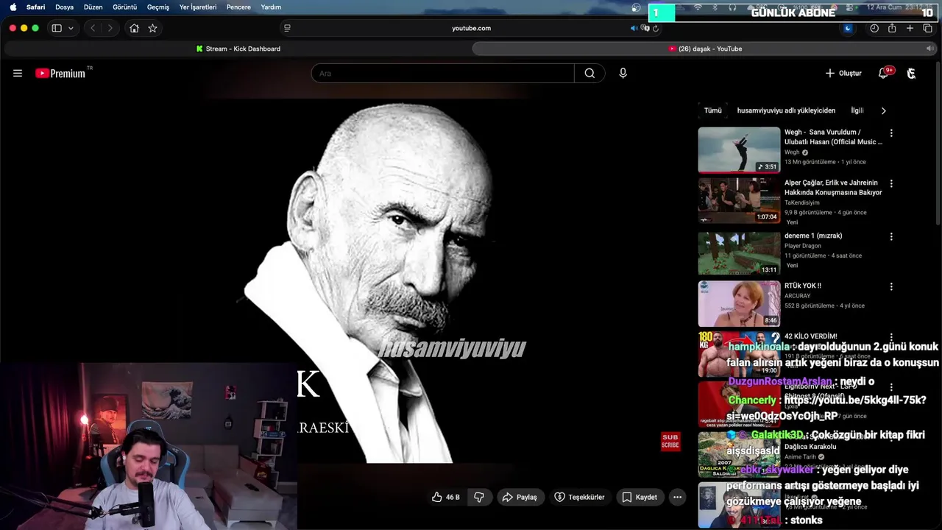Click the Ara search field
This screenshot has width=942, height=530.
point(442,73)
